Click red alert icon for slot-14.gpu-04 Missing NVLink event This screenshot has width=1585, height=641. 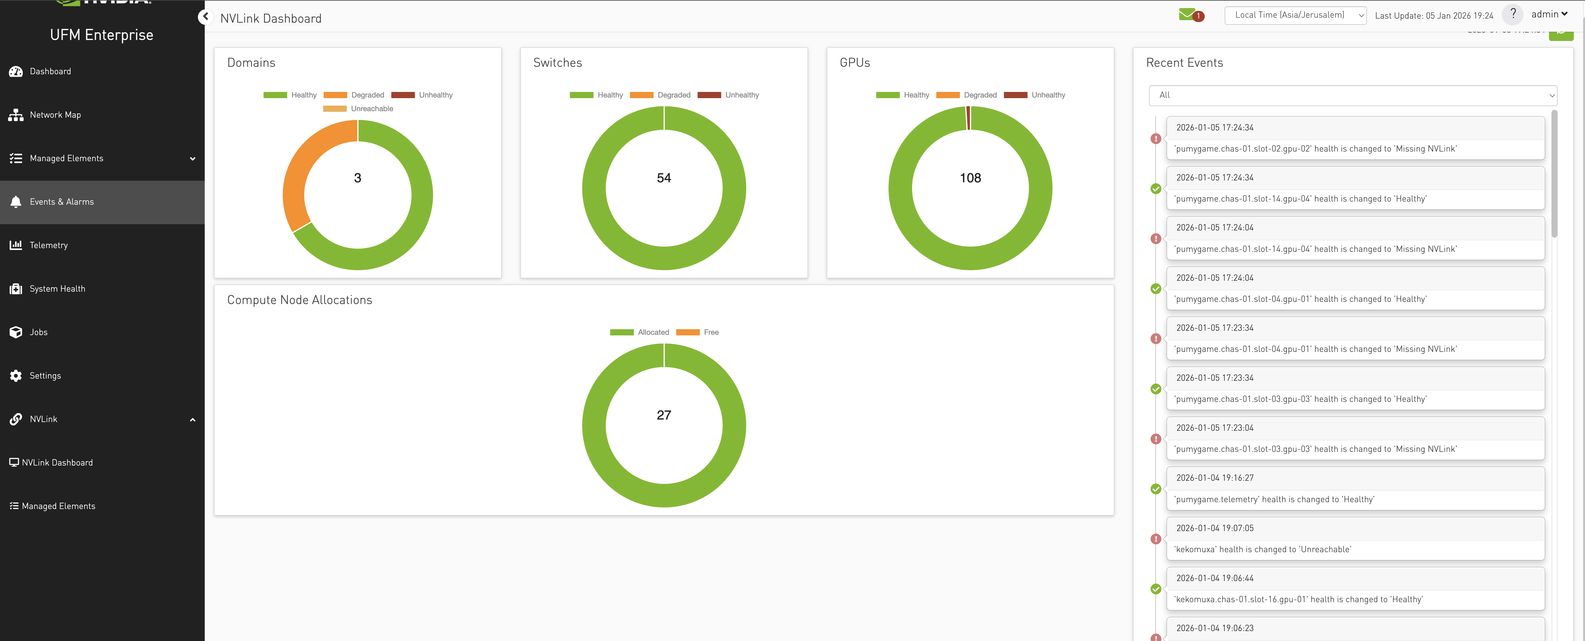pyautogui.click(x=1156, y=239)
